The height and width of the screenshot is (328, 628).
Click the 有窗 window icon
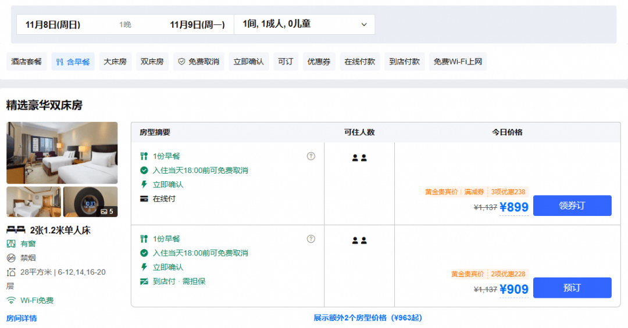coord(11,244)
